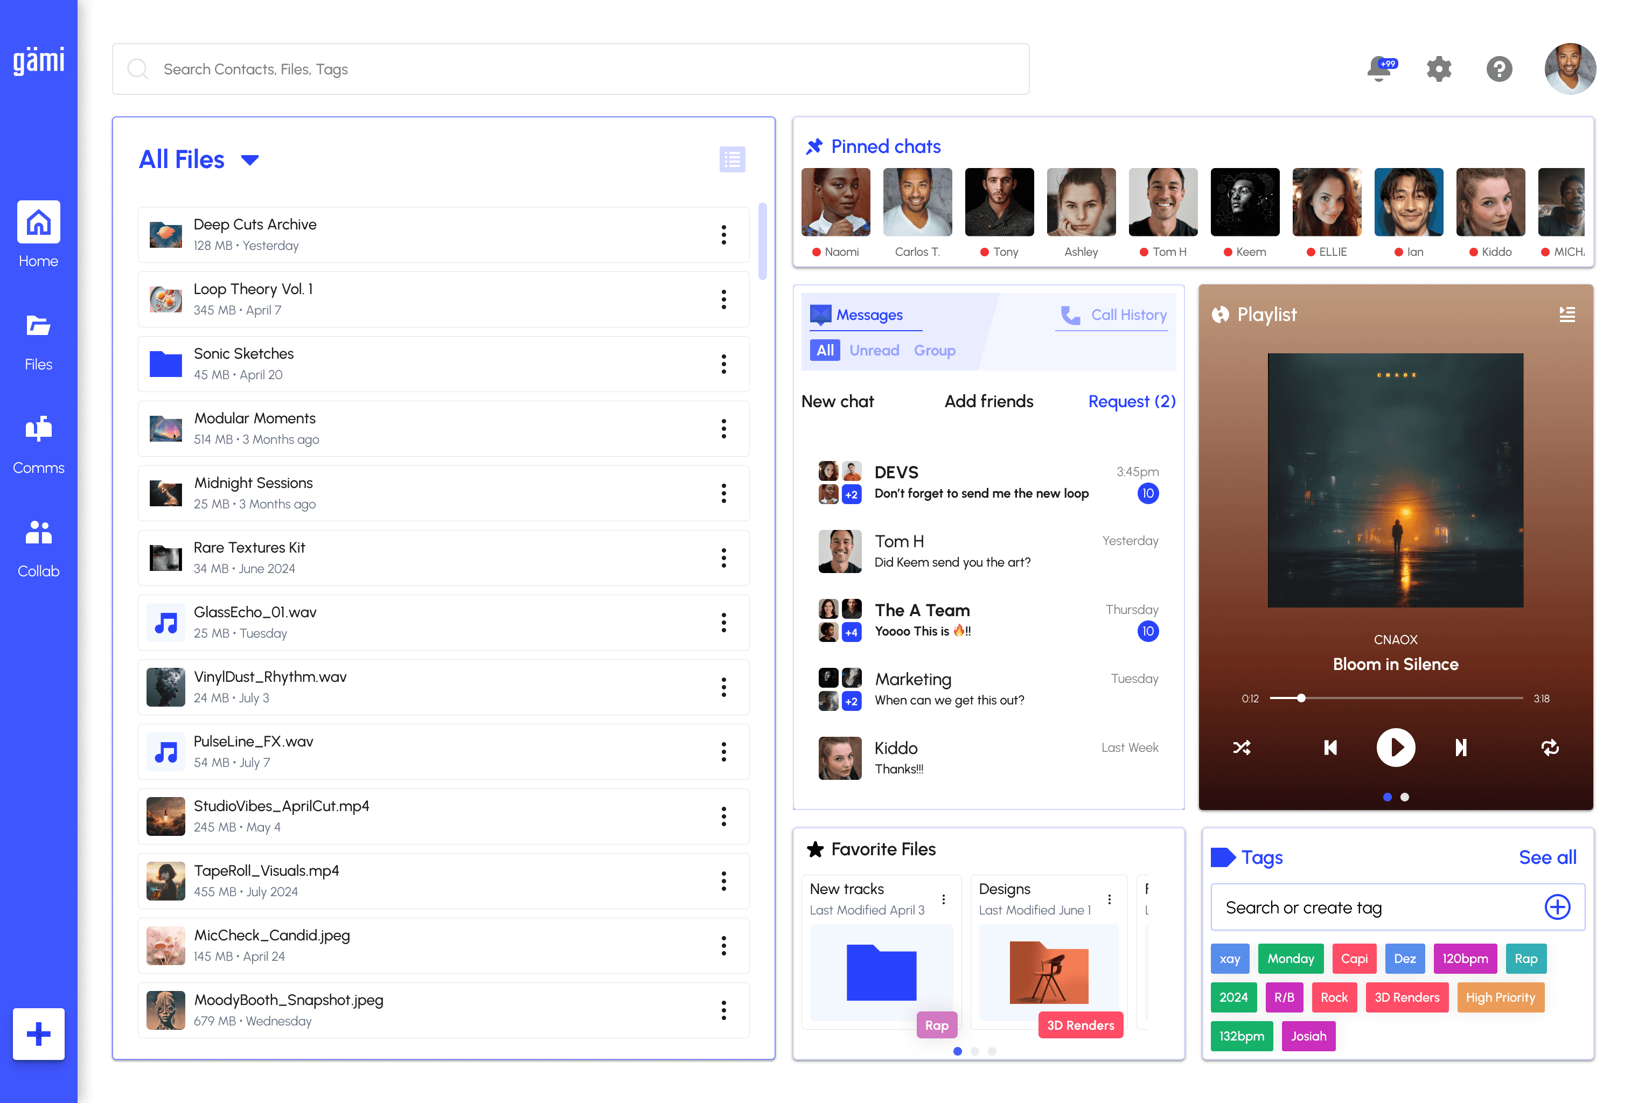Select the Unread message filter
The width and height of the screenshot is (1631, 1103).
[874, 350]
